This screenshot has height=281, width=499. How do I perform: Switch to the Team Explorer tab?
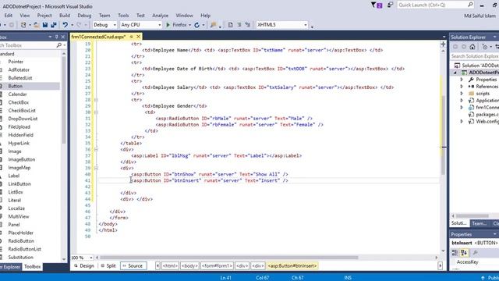point(479,223)
